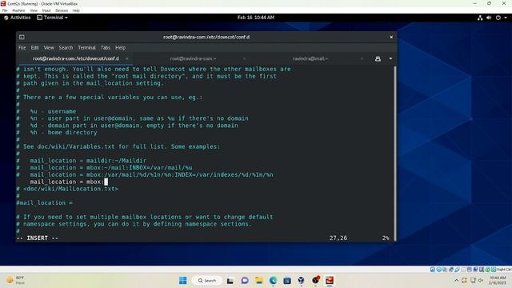Open Task View icon on Windows taskbar
The width and height of the screenshot is (512, 288).
point(230,281)
